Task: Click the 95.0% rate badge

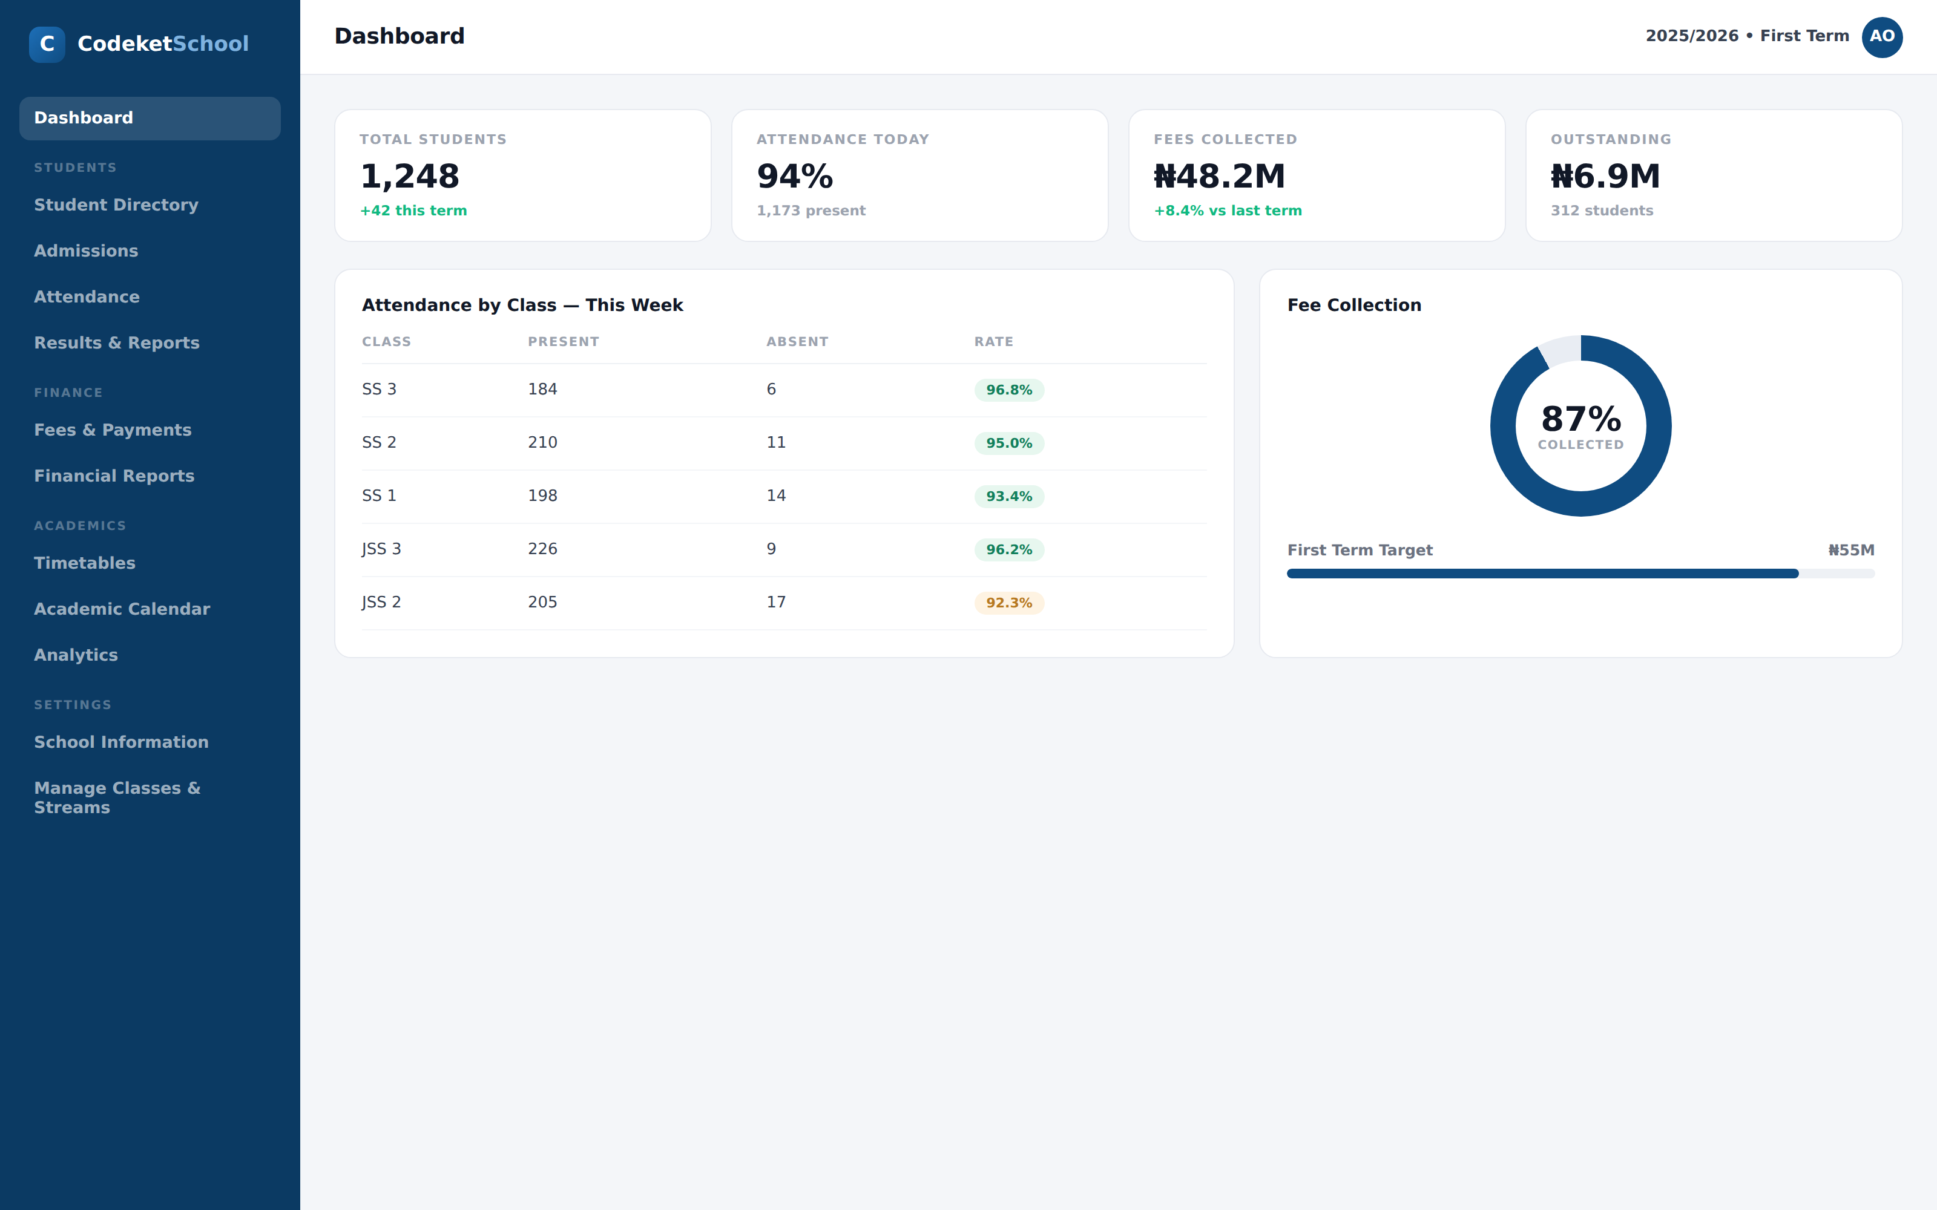Action: point(1009,443)
